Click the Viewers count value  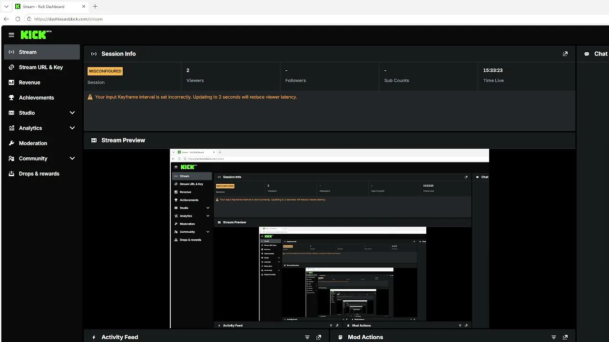click(x=188, y=70)
